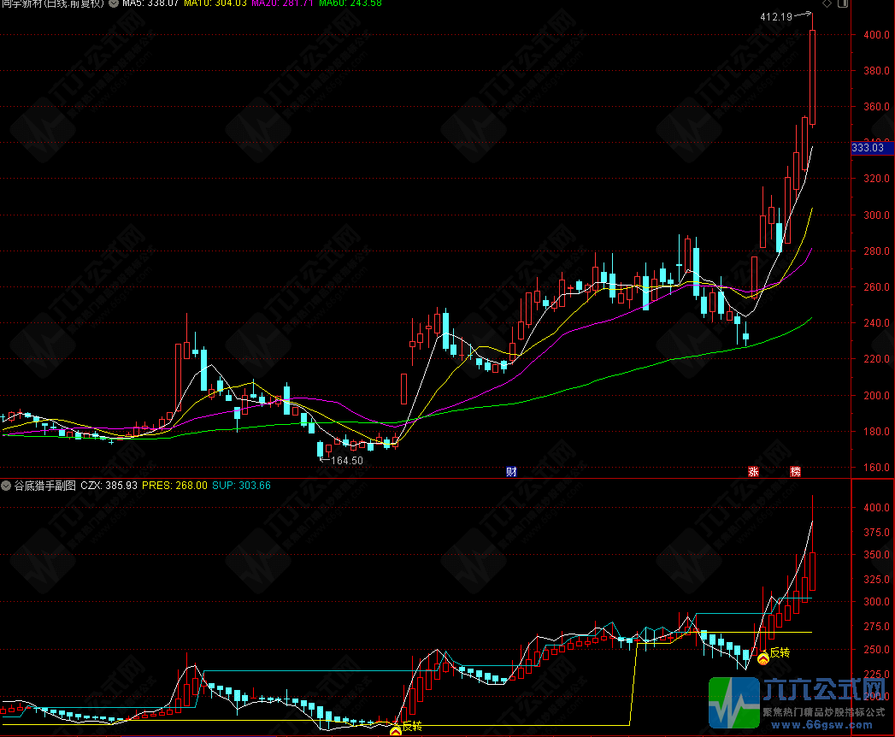The height and width of the screenshot is (737, 895).
Task: Select the MA20: 281.71 label
Action: click(x=283, y=3)
